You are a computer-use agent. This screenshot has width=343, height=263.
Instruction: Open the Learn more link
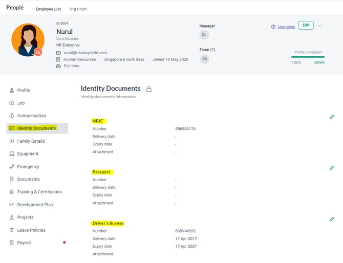[286, 27]
